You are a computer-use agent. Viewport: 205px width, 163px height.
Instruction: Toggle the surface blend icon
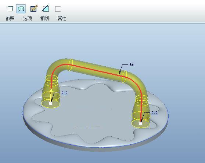click(21, 9)
